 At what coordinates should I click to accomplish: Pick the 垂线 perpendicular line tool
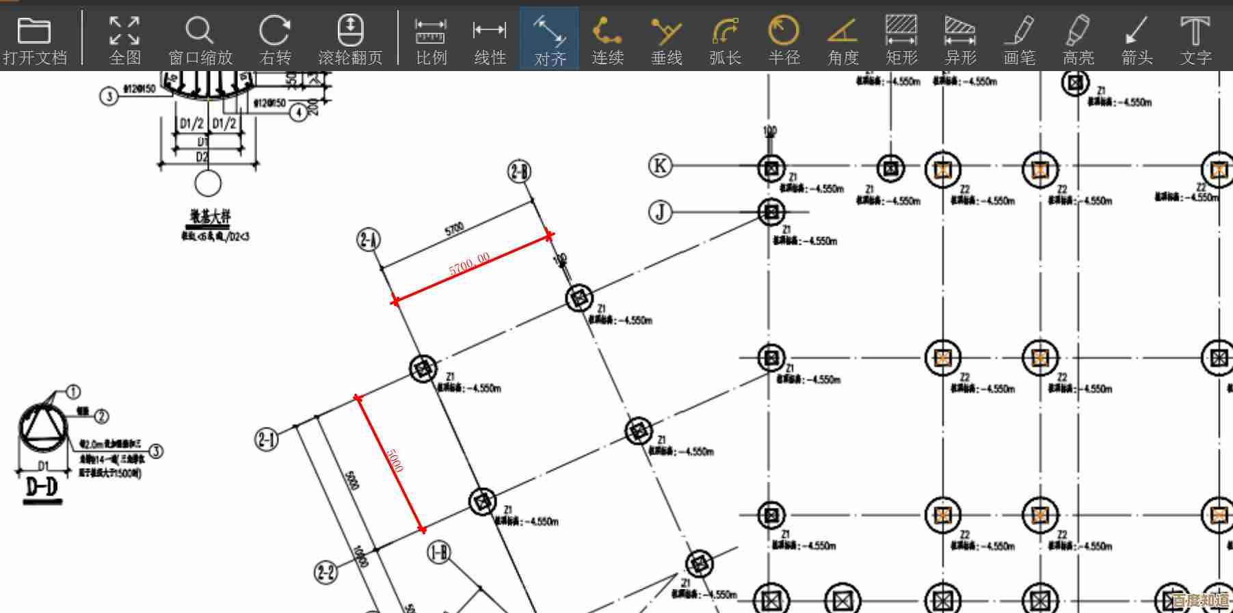pos(666,38)
